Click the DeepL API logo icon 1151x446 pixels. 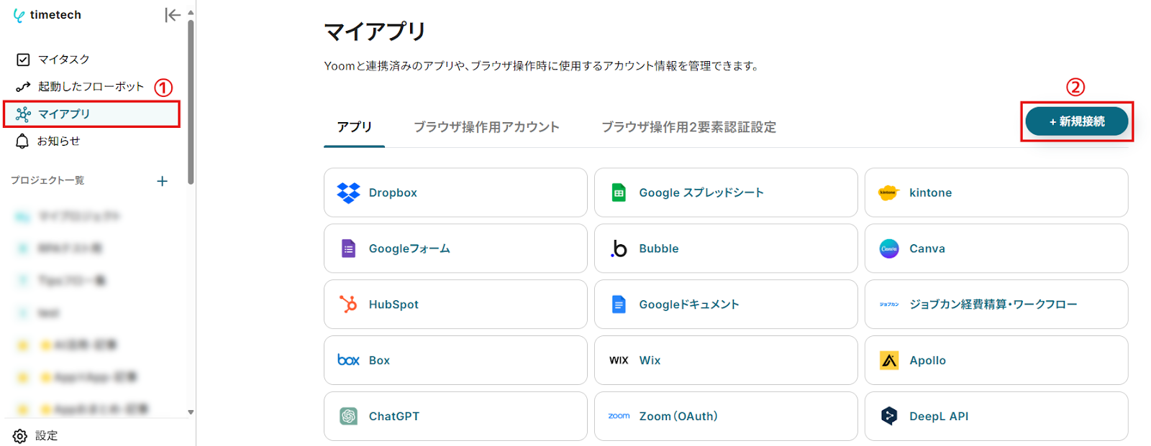point(889,416)
